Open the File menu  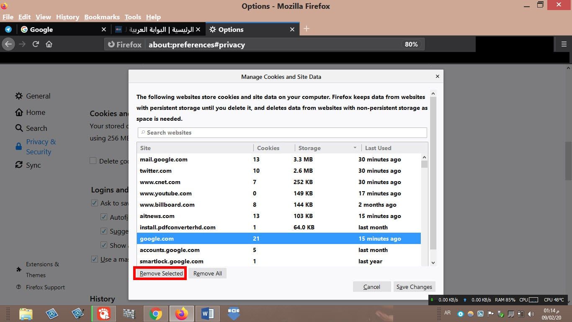(x=8, y=17)
